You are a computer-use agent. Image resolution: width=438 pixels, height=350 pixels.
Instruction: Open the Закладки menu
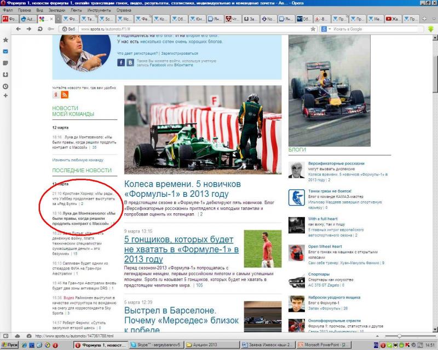pyautogui.click(x=57, y=10)
